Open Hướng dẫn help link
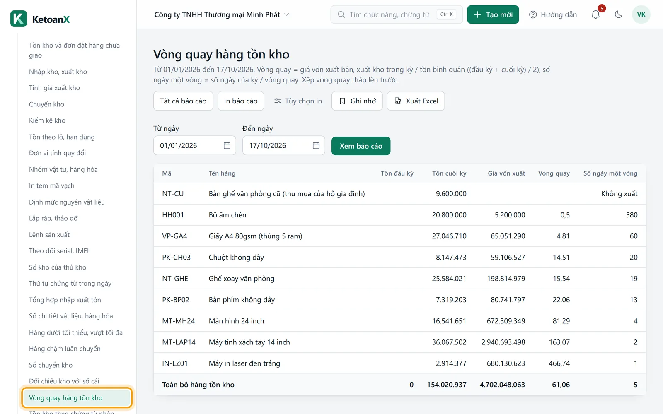The width and height of the screenshot is (663, 414). click(553, 14)
